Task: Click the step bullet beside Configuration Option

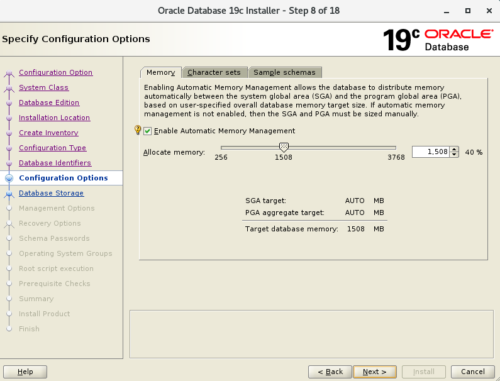Action: click(x=9, y=74)
